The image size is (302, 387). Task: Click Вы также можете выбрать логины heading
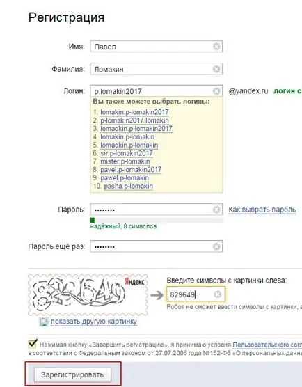[x=151, y=102]
